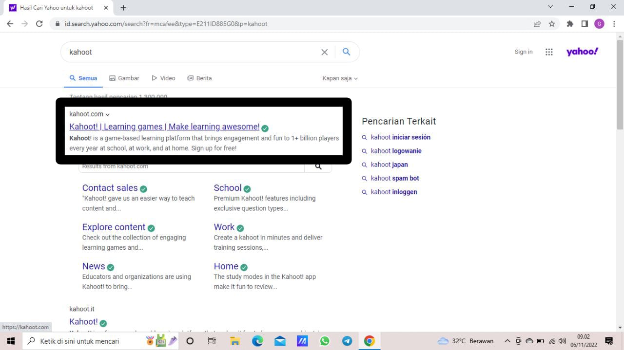Show hidden system tray icons

(507, 341)
